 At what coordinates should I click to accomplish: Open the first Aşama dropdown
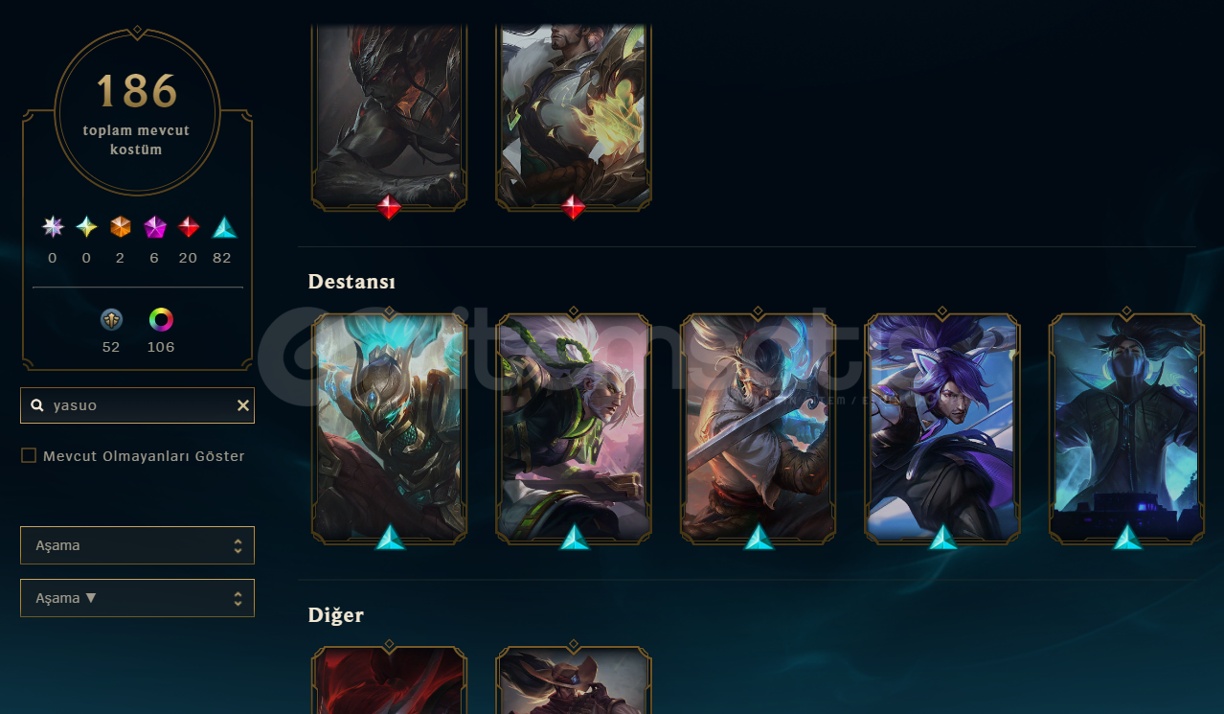[x=137, y=545]
